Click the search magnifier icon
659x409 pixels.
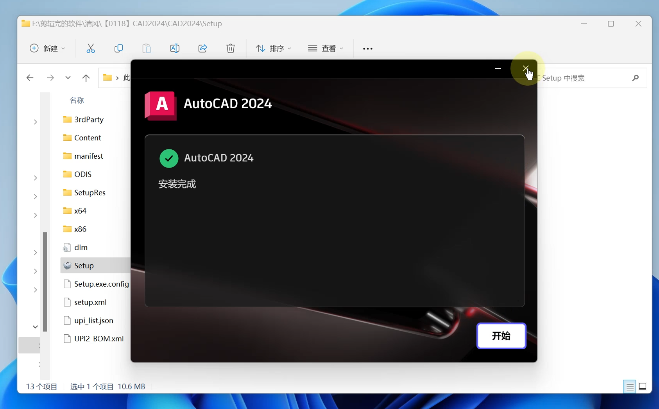[636, 78]
